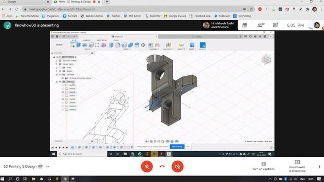The height and width of the screenshot is (182, 324).
Task: Click the Chrome address bar
Action: pos(132,9)
